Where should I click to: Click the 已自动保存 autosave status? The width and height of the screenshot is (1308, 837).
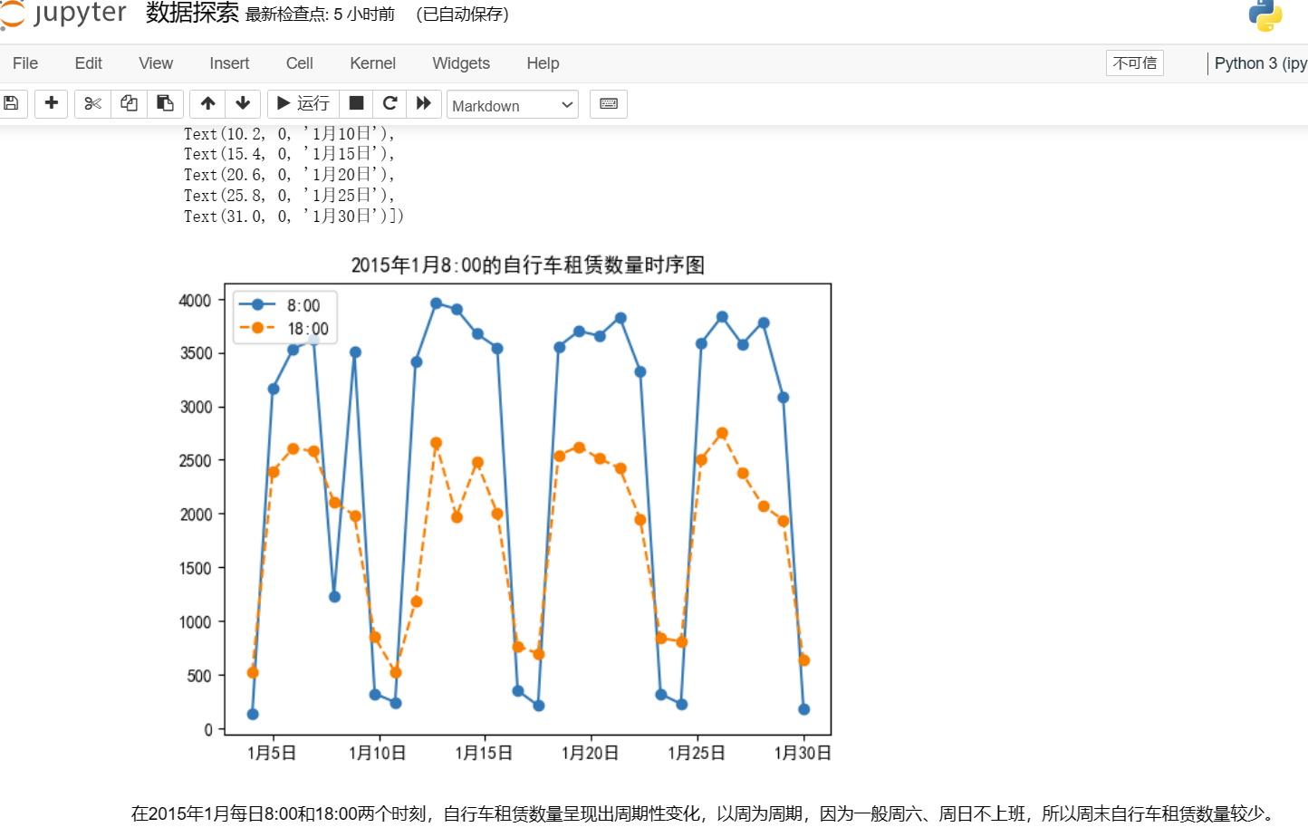[x=462, y=14]
